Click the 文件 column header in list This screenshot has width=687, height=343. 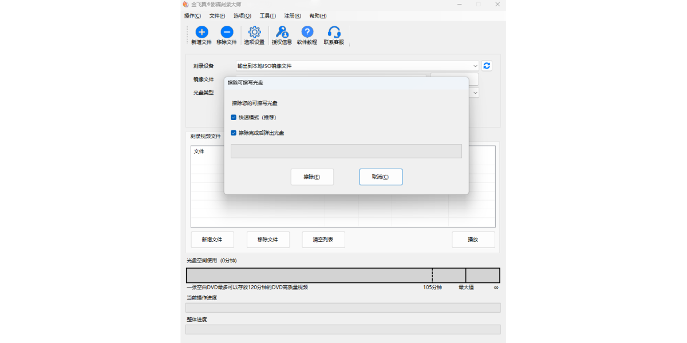199,151
